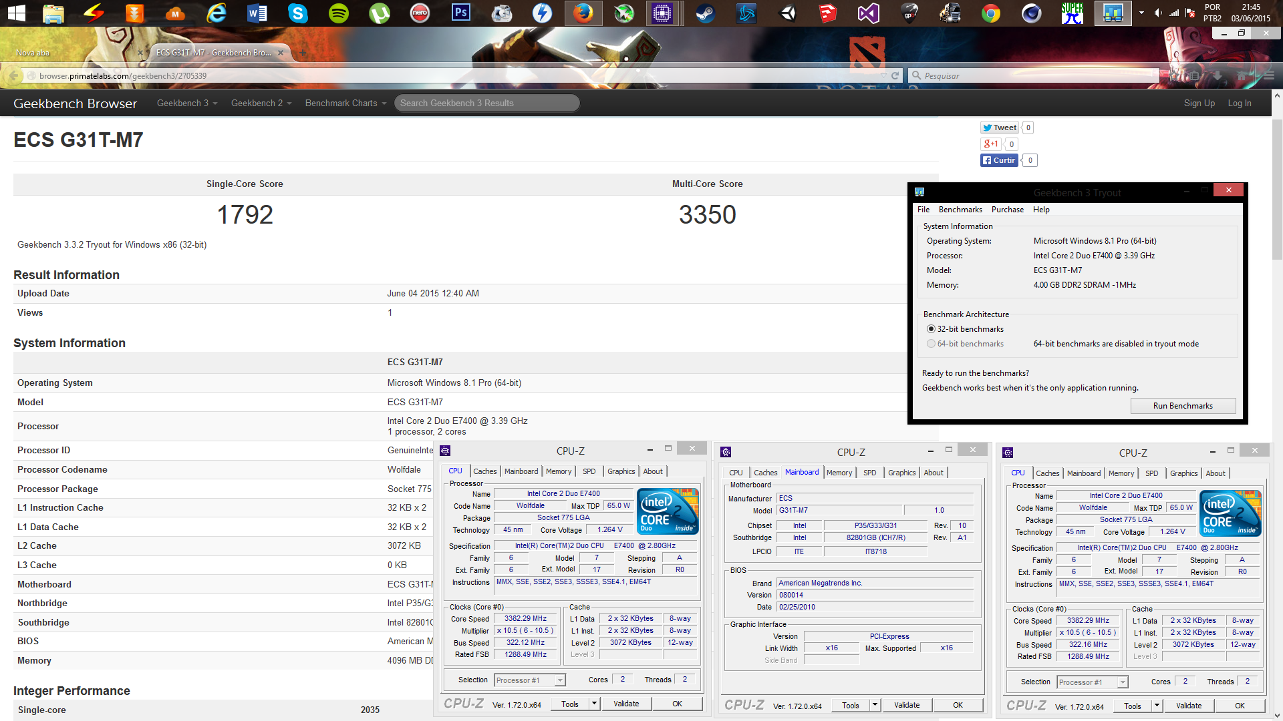This screenshot has height=721, width=1283.
Task: Reload the page in Firefox
Action: 895,75
